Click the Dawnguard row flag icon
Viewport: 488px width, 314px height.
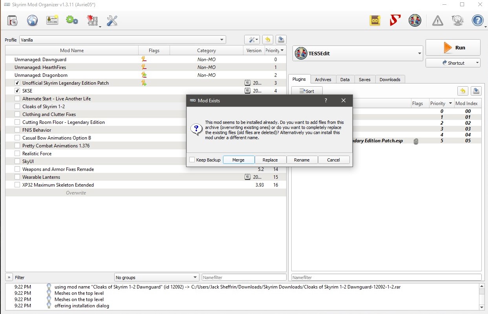[x=144, y=59]
